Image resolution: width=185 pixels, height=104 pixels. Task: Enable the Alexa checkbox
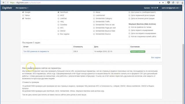pos(94,12)
